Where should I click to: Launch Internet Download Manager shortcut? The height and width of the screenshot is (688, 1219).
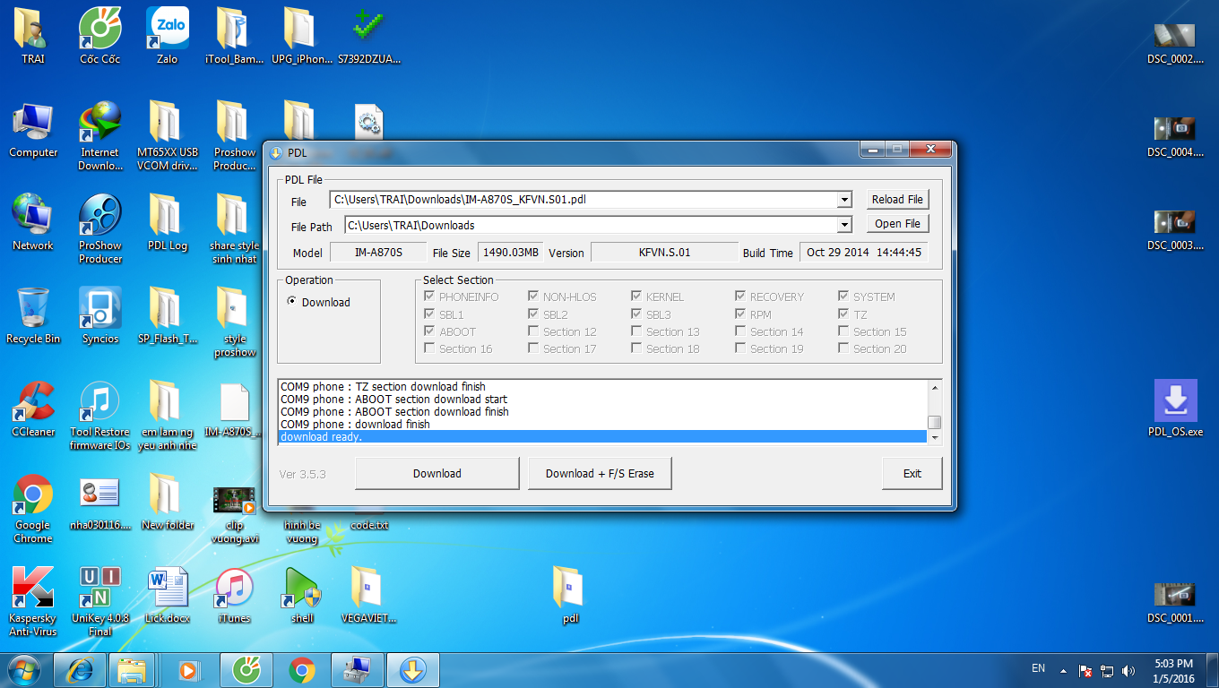[x=100, y=135]
